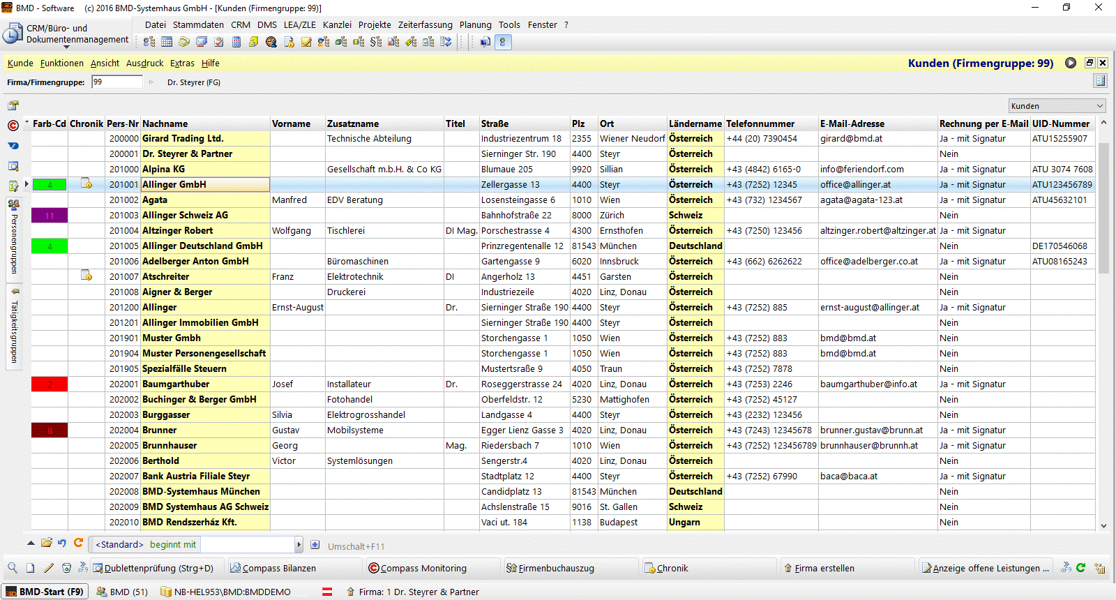Toggle the Personengruppen side panel
The height and width of the screenshot is (600, 1116).
coord(13,237)
